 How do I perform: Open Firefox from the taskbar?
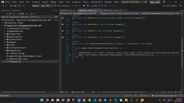tap(100, 100)
